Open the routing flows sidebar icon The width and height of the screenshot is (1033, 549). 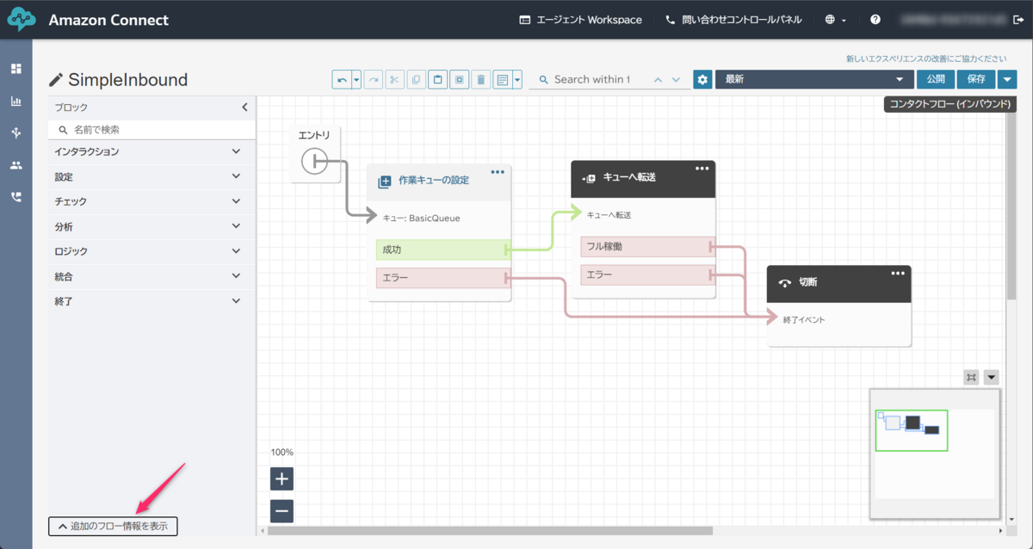pos(16,133)
